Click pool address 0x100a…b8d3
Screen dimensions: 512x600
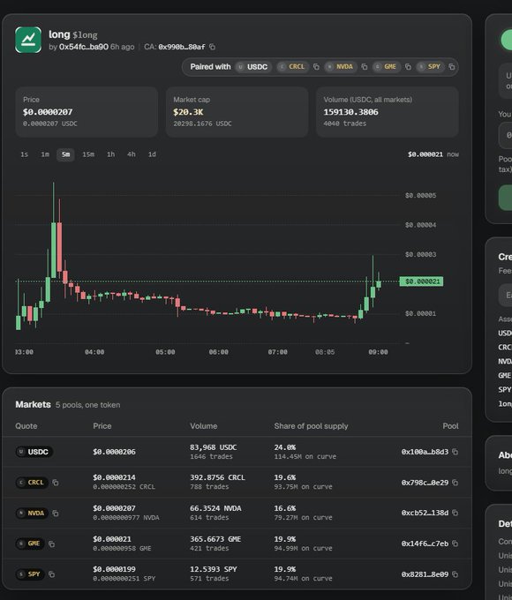pos(425,452)
